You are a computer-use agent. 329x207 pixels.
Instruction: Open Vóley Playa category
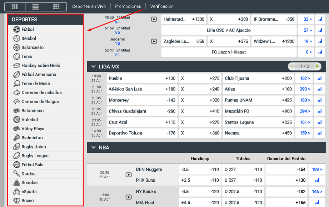(x=45, y=128)
